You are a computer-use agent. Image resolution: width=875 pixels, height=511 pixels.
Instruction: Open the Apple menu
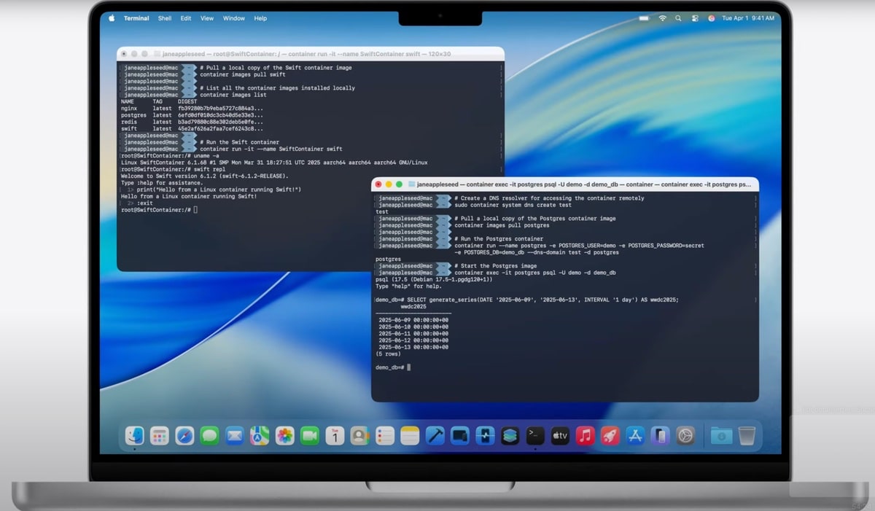click(112, 18)
